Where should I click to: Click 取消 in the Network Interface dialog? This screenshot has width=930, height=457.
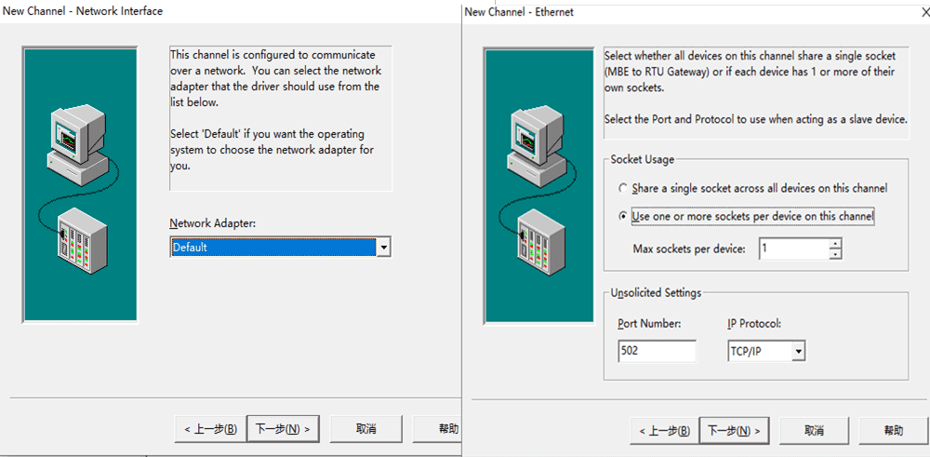pyautogui.click(x=366, y=429)
